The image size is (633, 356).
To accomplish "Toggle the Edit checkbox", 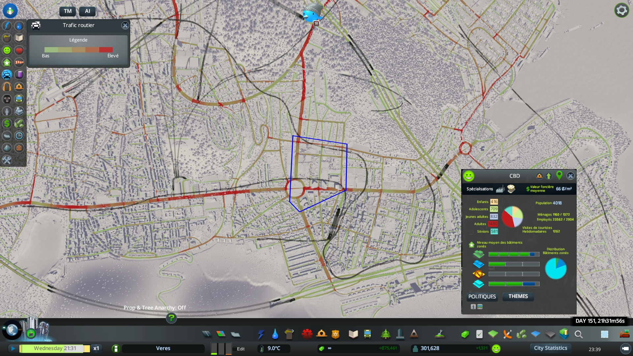I will coord(235,349).
